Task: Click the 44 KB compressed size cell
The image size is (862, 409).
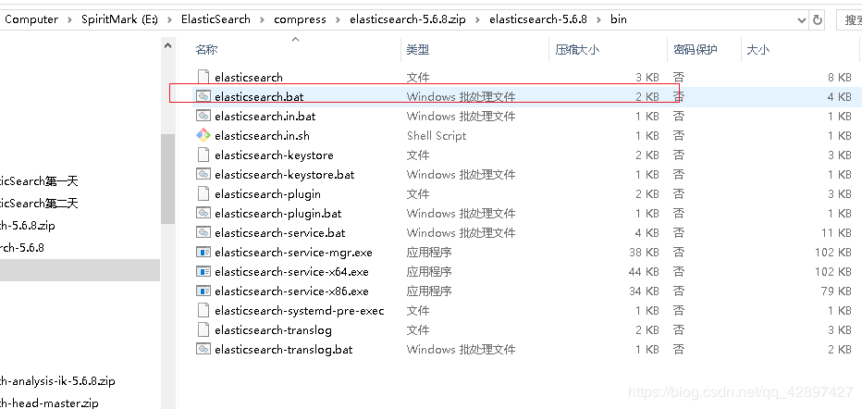Action: tap(644, 271)
